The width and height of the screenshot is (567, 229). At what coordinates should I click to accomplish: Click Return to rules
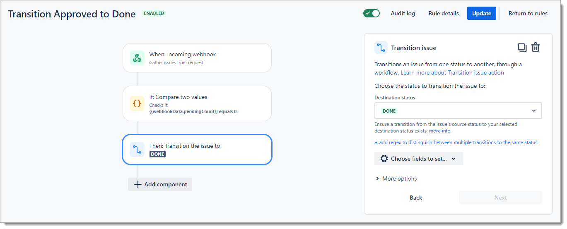point(528,13)
